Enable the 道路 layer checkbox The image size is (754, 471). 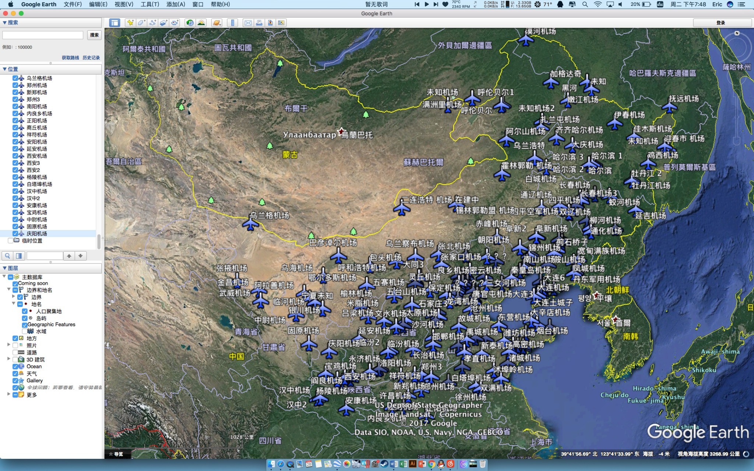15,353
